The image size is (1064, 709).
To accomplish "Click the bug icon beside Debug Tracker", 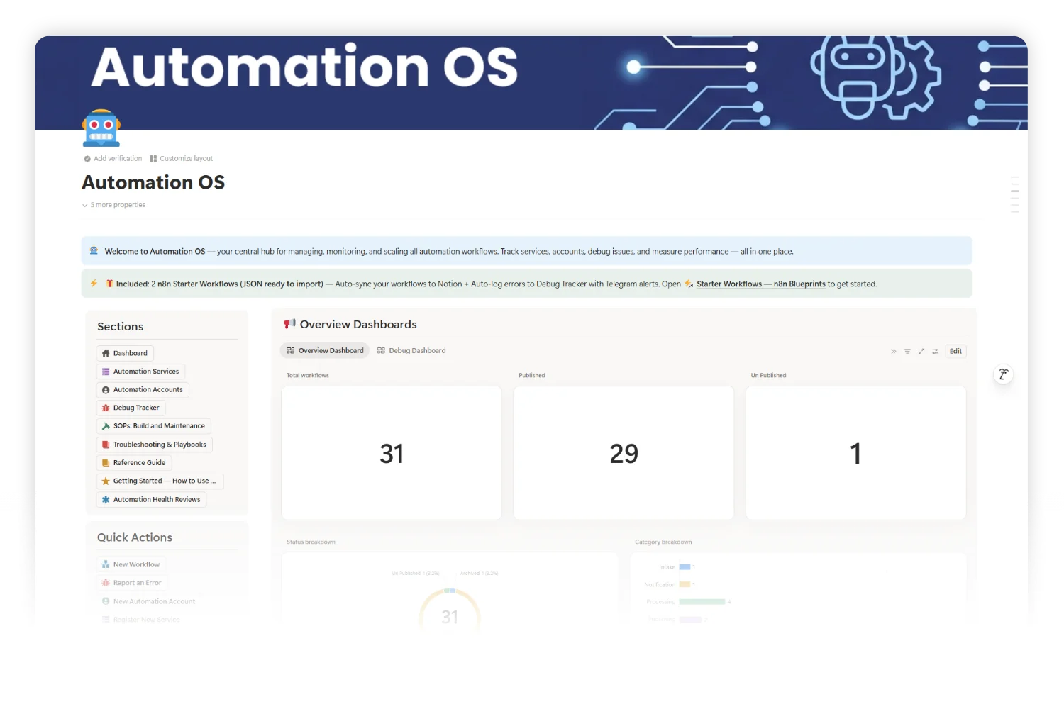I will (x=106, y=408).
